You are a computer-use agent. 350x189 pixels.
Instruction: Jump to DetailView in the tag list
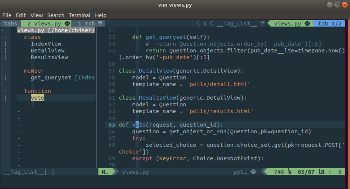point(48,51)
